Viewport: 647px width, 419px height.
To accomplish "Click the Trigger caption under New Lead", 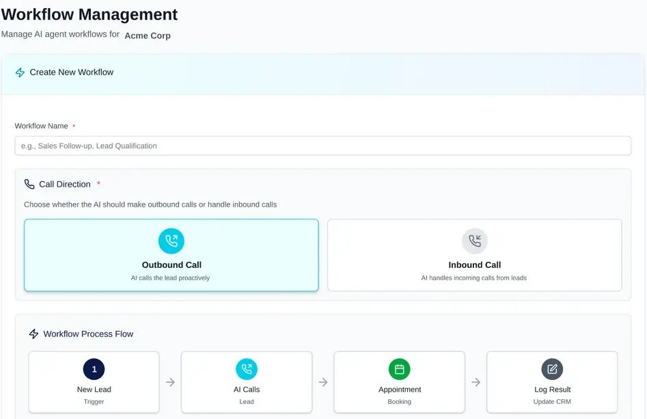I will click(x=94, y=402).
